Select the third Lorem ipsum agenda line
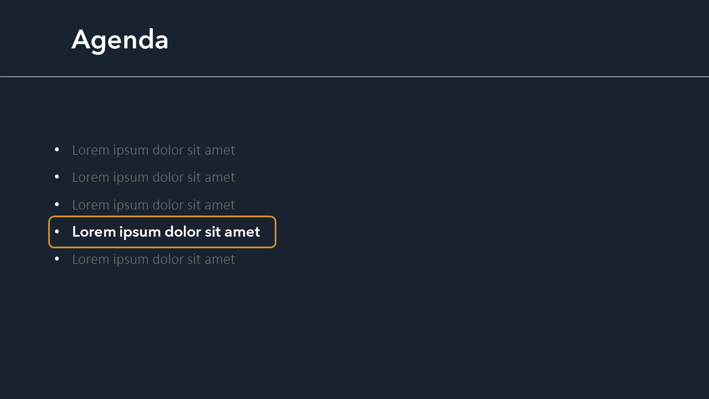 [153, 205]
